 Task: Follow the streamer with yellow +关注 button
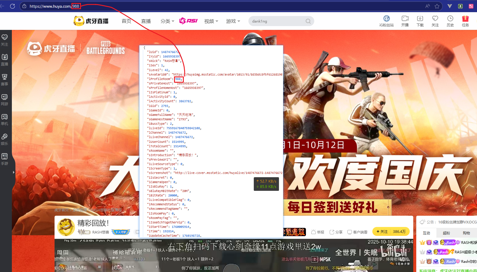tap(382, 231)
